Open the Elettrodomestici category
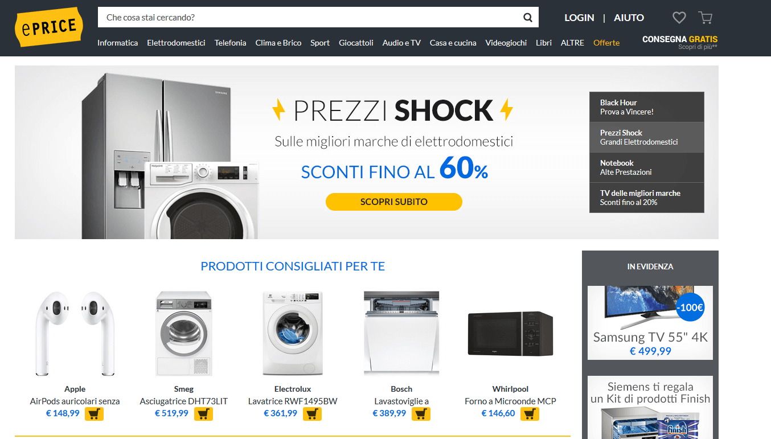This screenshot has height=439, width=771. click(x=176, y=43)
